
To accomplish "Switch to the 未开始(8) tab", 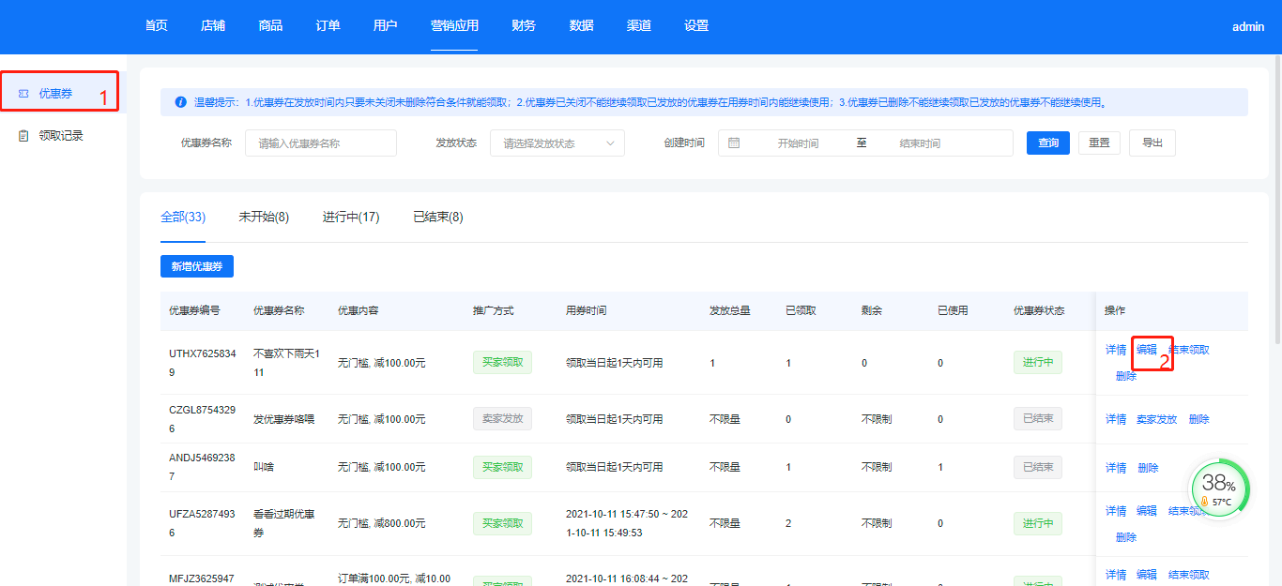I will (x=264, y=218).
